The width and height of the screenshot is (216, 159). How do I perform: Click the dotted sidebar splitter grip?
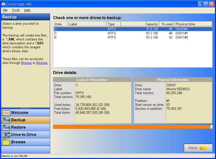(x=26, y=108)
